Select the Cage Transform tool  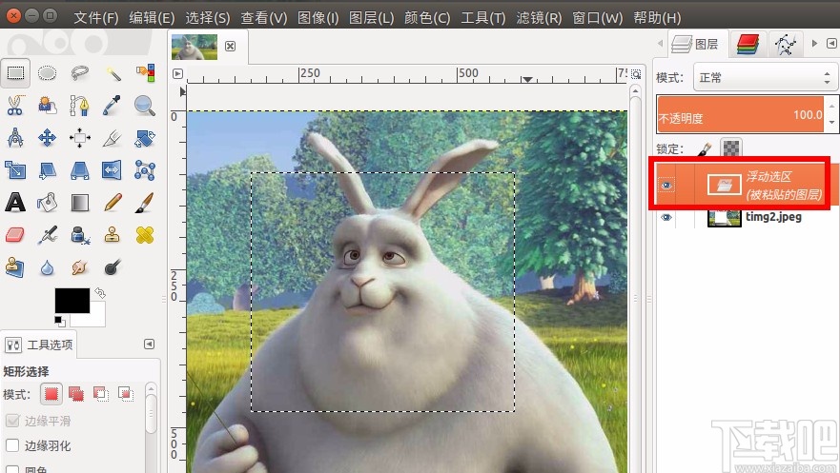tap(145, 170)
